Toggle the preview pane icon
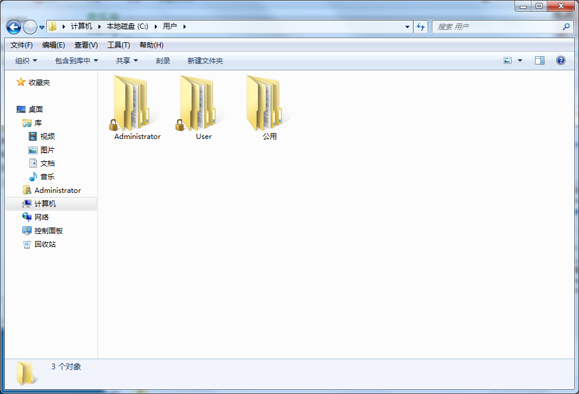The image size is (579, 394). tap(539, 60)
